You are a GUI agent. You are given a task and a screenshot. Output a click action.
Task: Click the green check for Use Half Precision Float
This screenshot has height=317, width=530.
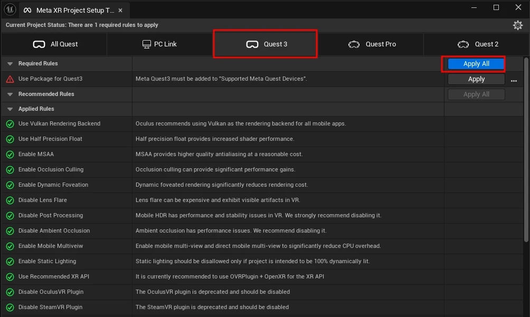[x=10, y=139]
